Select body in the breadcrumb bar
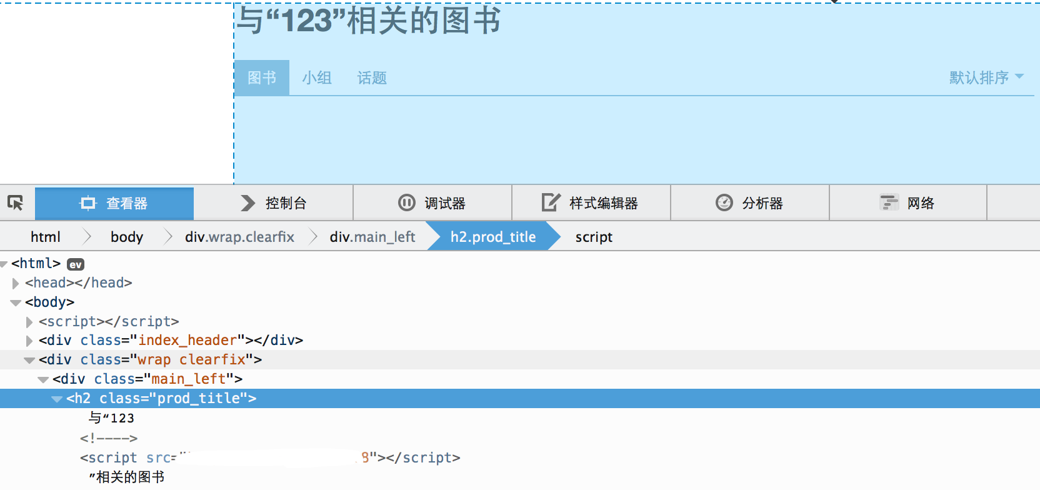Screen dimensions: 1040x490 [127, 237]
